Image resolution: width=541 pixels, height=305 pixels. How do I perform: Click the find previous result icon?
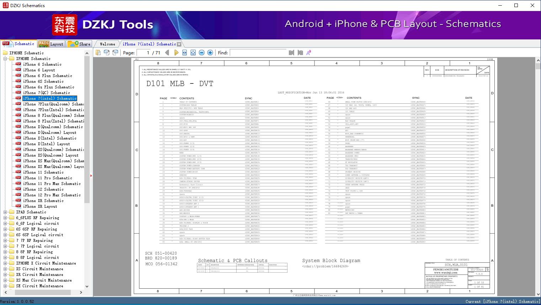[292, 53]
